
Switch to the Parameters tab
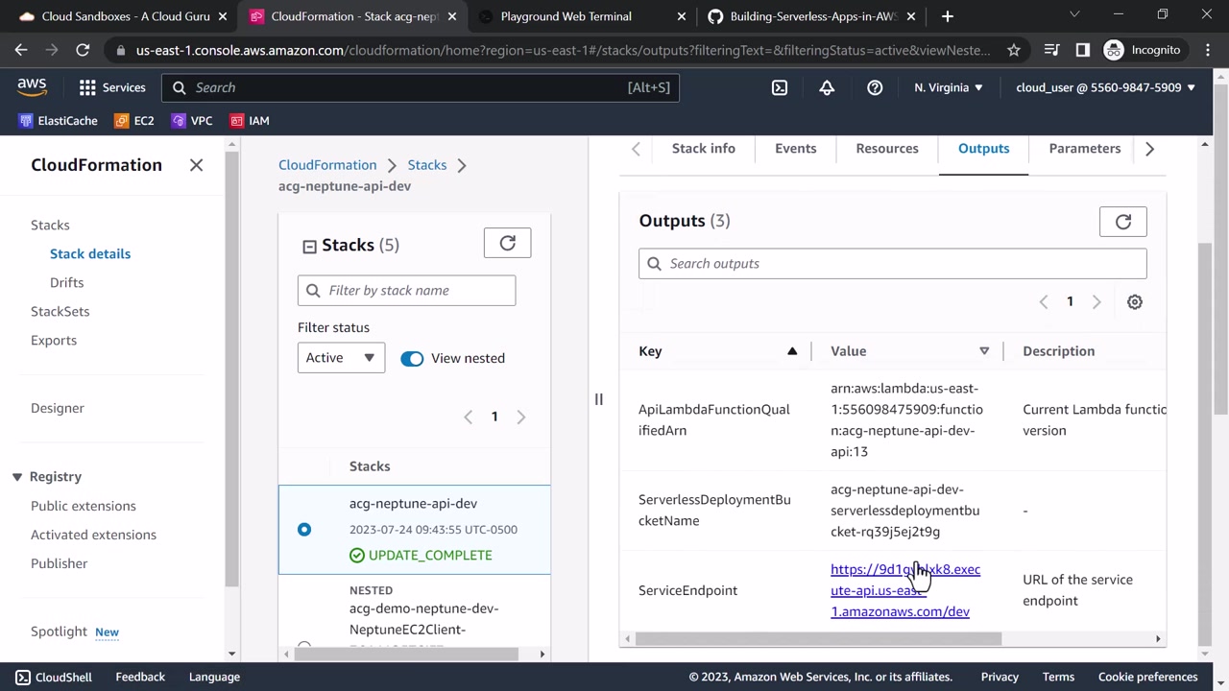1085,149
